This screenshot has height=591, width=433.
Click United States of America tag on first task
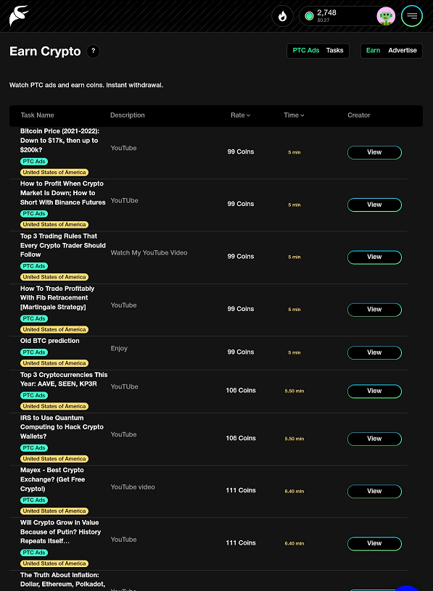click(54, 173)
